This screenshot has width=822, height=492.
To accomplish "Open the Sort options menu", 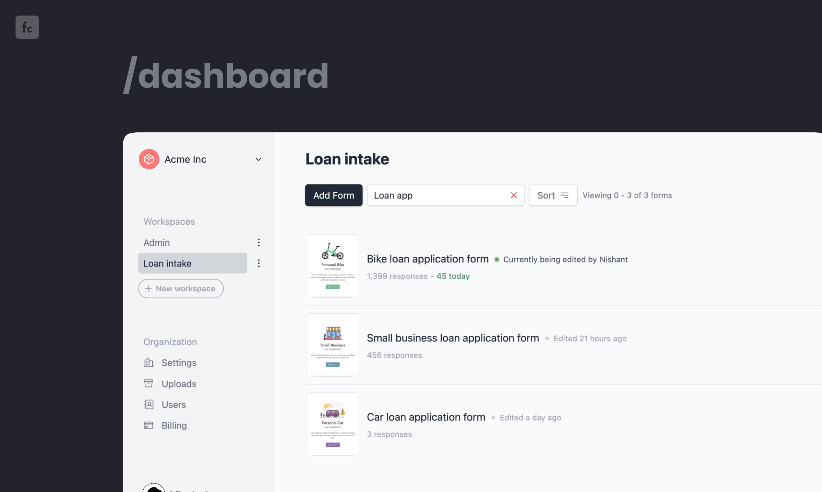I will 553,195.
